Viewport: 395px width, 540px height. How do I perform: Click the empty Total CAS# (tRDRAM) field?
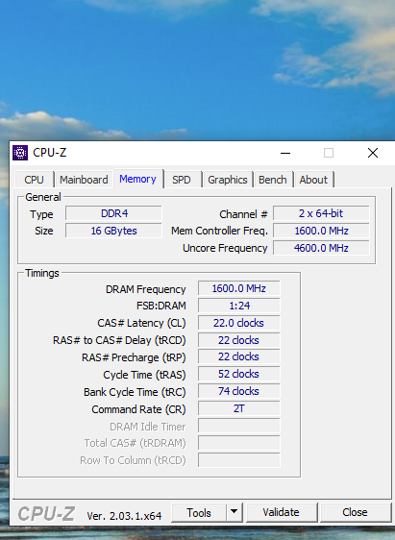click(x=239, y=443)
